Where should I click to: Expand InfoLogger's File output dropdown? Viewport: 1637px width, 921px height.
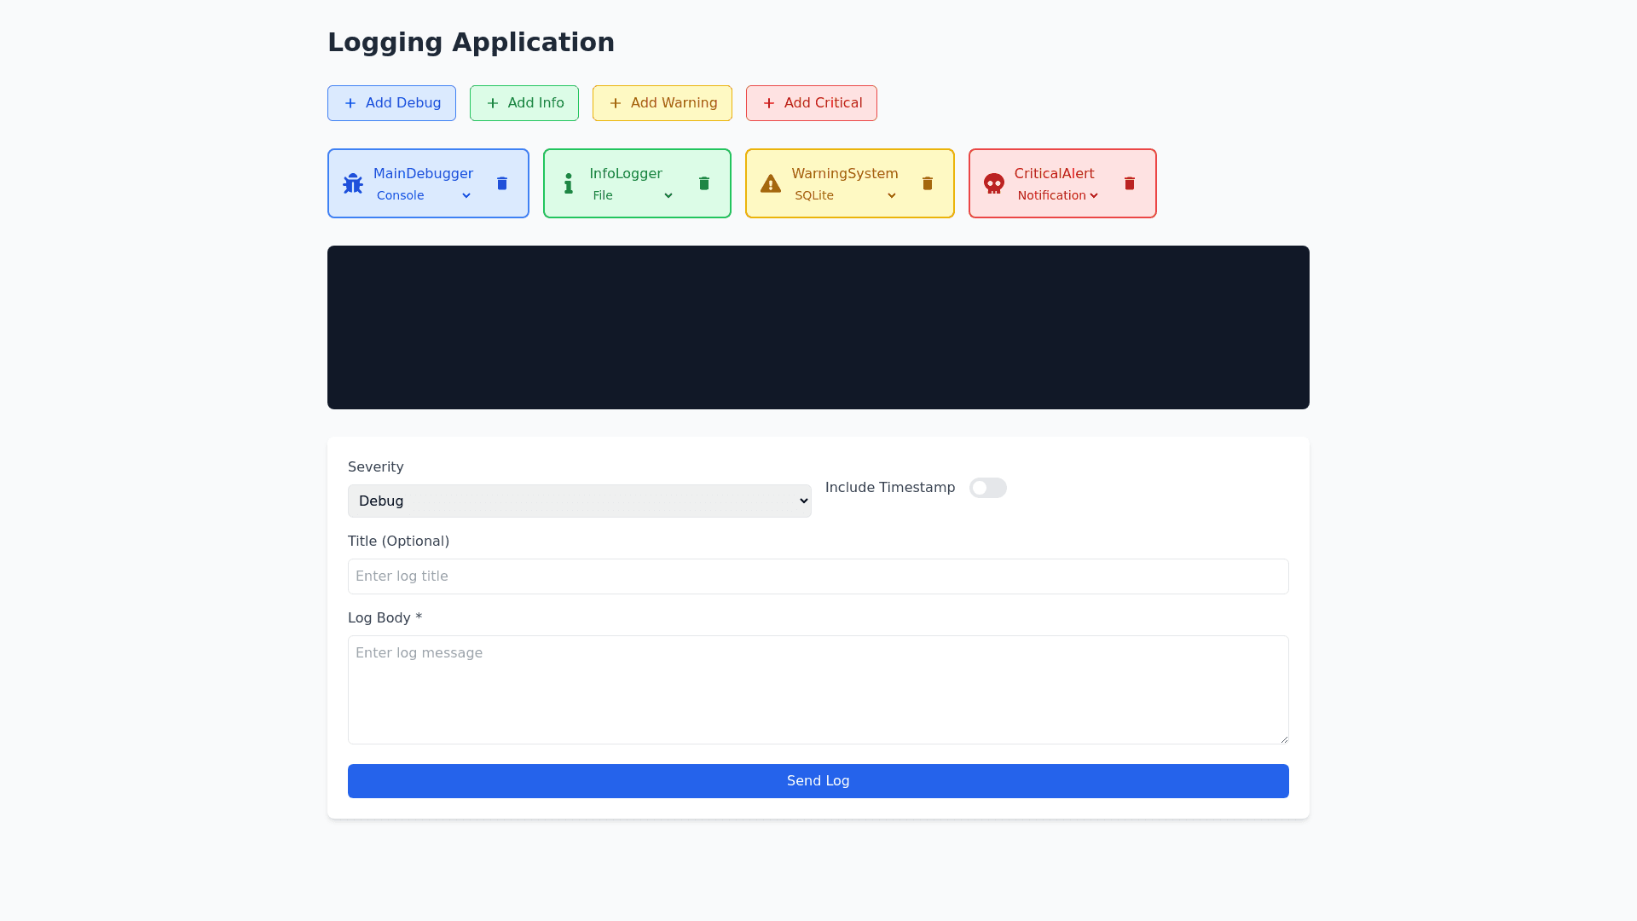click(633, 195)
